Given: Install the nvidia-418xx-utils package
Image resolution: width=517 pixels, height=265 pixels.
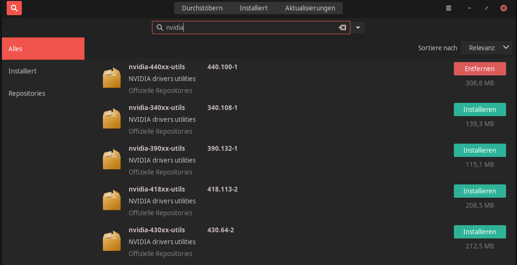Looking at the screenshot, I should pos(479,191).
